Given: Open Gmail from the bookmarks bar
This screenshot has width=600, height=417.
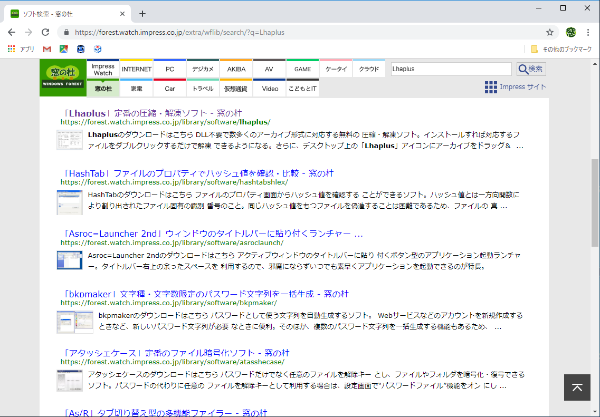Looking at the screenshot, I should [48, 50].
